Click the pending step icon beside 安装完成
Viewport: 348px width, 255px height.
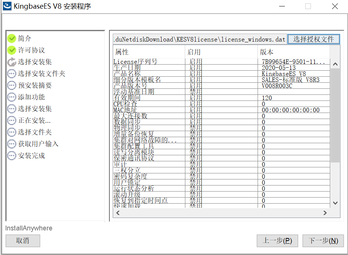coord(12,156)
